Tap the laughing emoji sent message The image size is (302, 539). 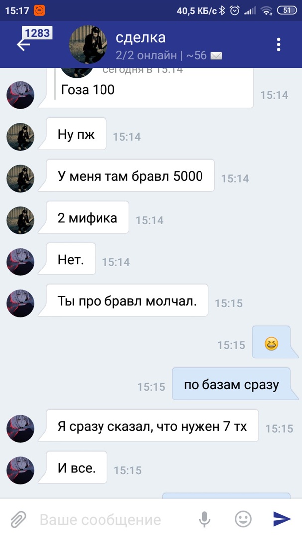coord(271,343)
